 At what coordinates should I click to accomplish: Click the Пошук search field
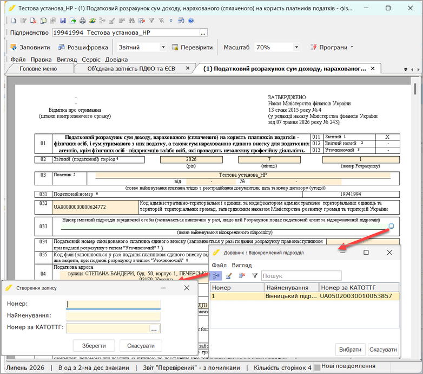tap(301, 276)
